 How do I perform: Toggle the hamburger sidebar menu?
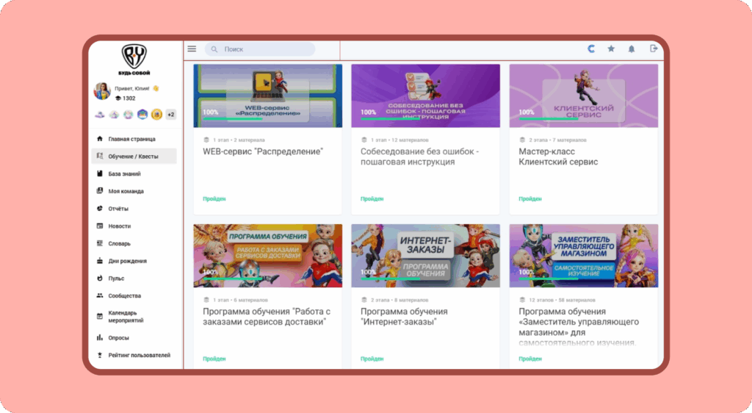click(x=192, y=49)
